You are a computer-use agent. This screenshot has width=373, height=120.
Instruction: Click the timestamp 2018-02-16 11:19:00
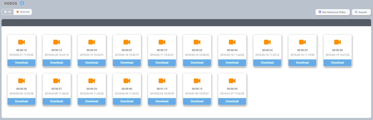302,55
